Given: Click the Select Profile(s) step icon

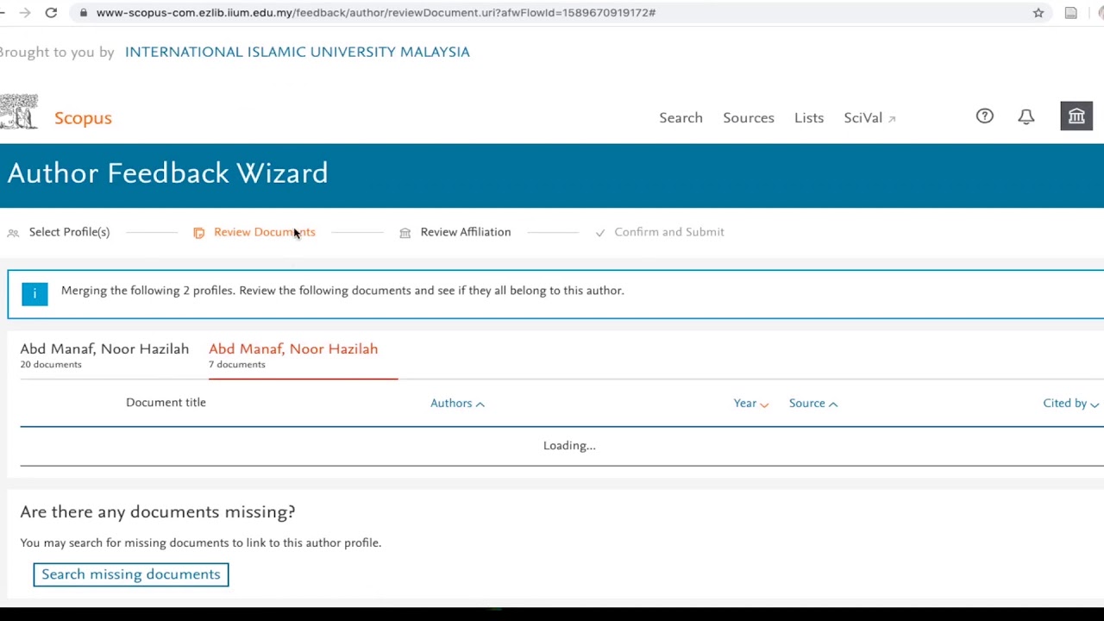Looking at the screenshot, I should (13, 233).
